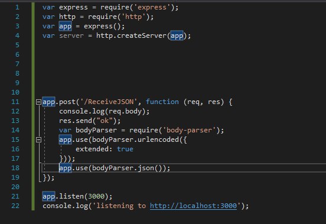326x224 pixels.
Task: Click urlencoded method on line 15
Action: [158, 139]
